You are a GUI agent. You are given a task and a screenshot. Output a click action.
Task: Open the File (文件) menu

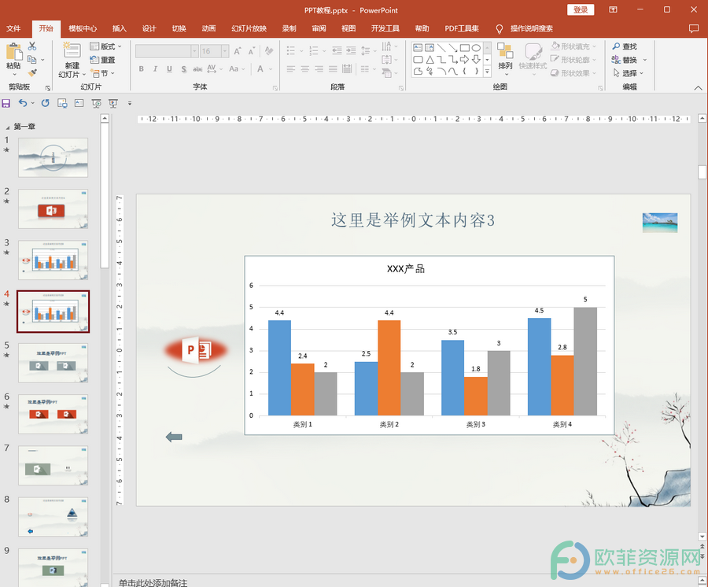[x=13, y=28]
